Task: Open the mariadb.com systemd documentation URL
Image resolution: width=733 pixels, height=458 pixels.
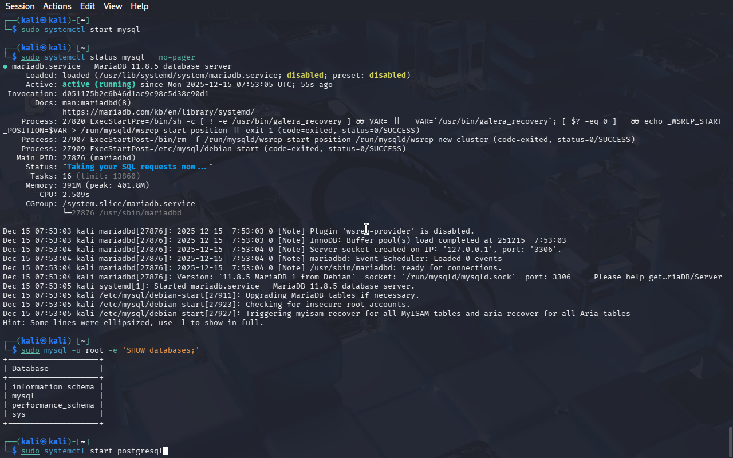Action: tap(158, 112)
